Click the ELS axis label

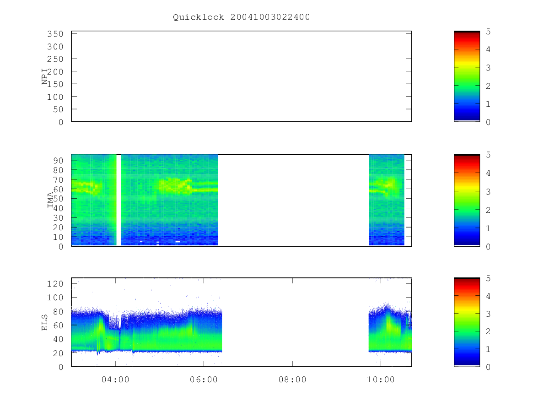tap(45, 322)
